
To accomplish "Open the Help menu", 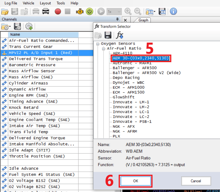I will tap(74, 3).
